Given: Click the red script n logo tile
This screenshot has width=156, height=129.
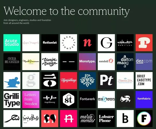Looking at the screenshot, I should coord(87,43).
